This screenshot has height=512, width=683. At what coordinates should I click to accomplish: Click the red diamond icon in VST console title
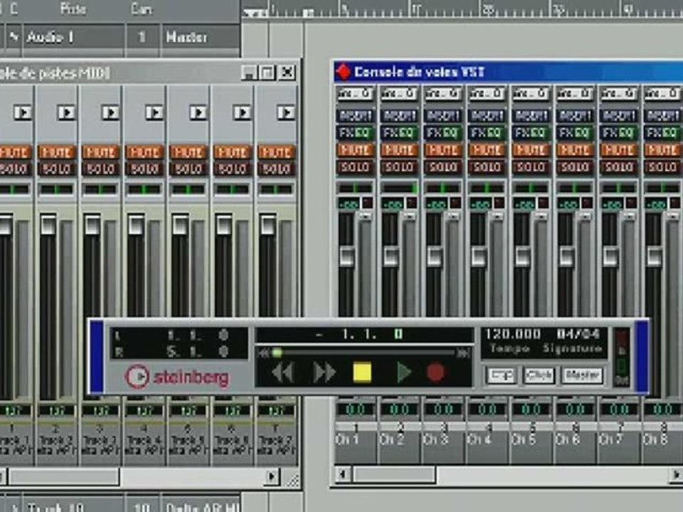(344, 72)
